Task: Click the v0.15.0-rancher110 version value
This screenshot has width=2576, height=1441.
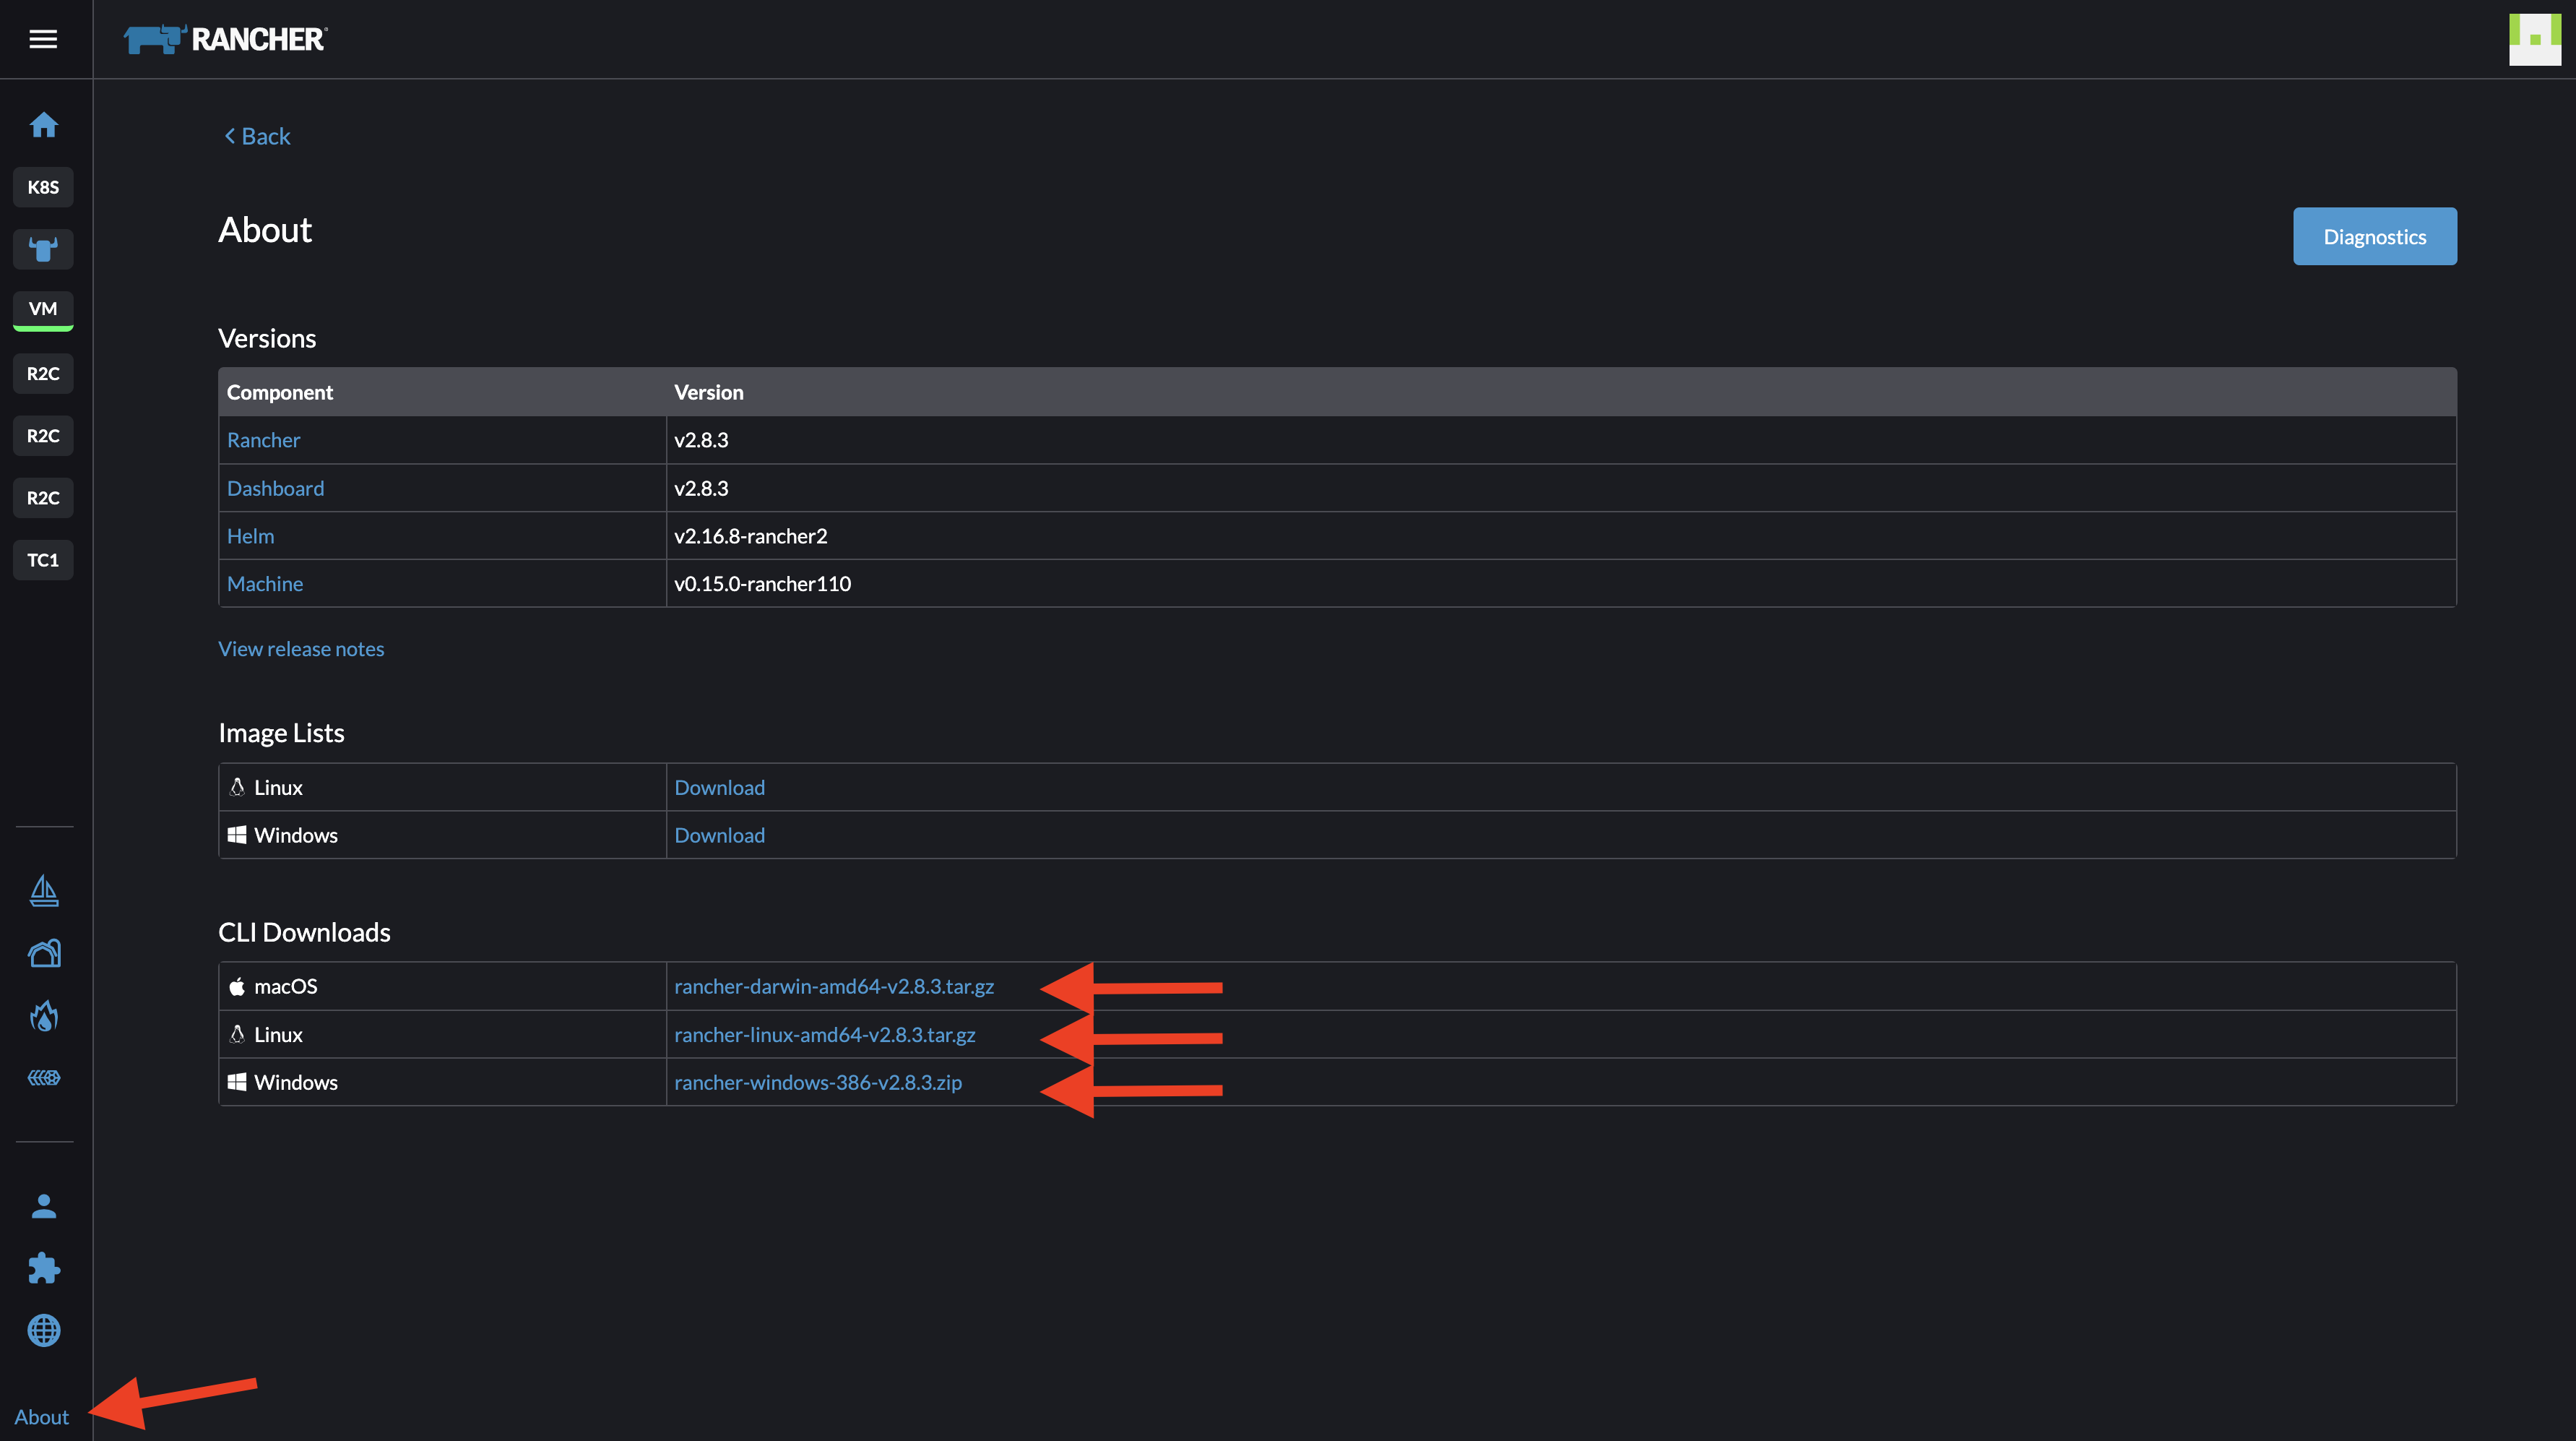Action: [x=762, y=583]
